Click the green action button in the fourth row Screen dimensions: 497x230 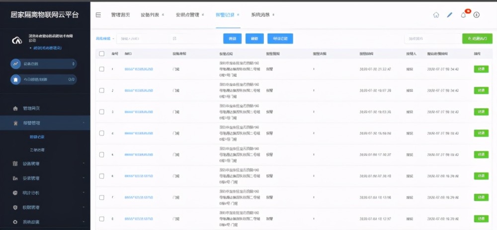click(481, 133)
